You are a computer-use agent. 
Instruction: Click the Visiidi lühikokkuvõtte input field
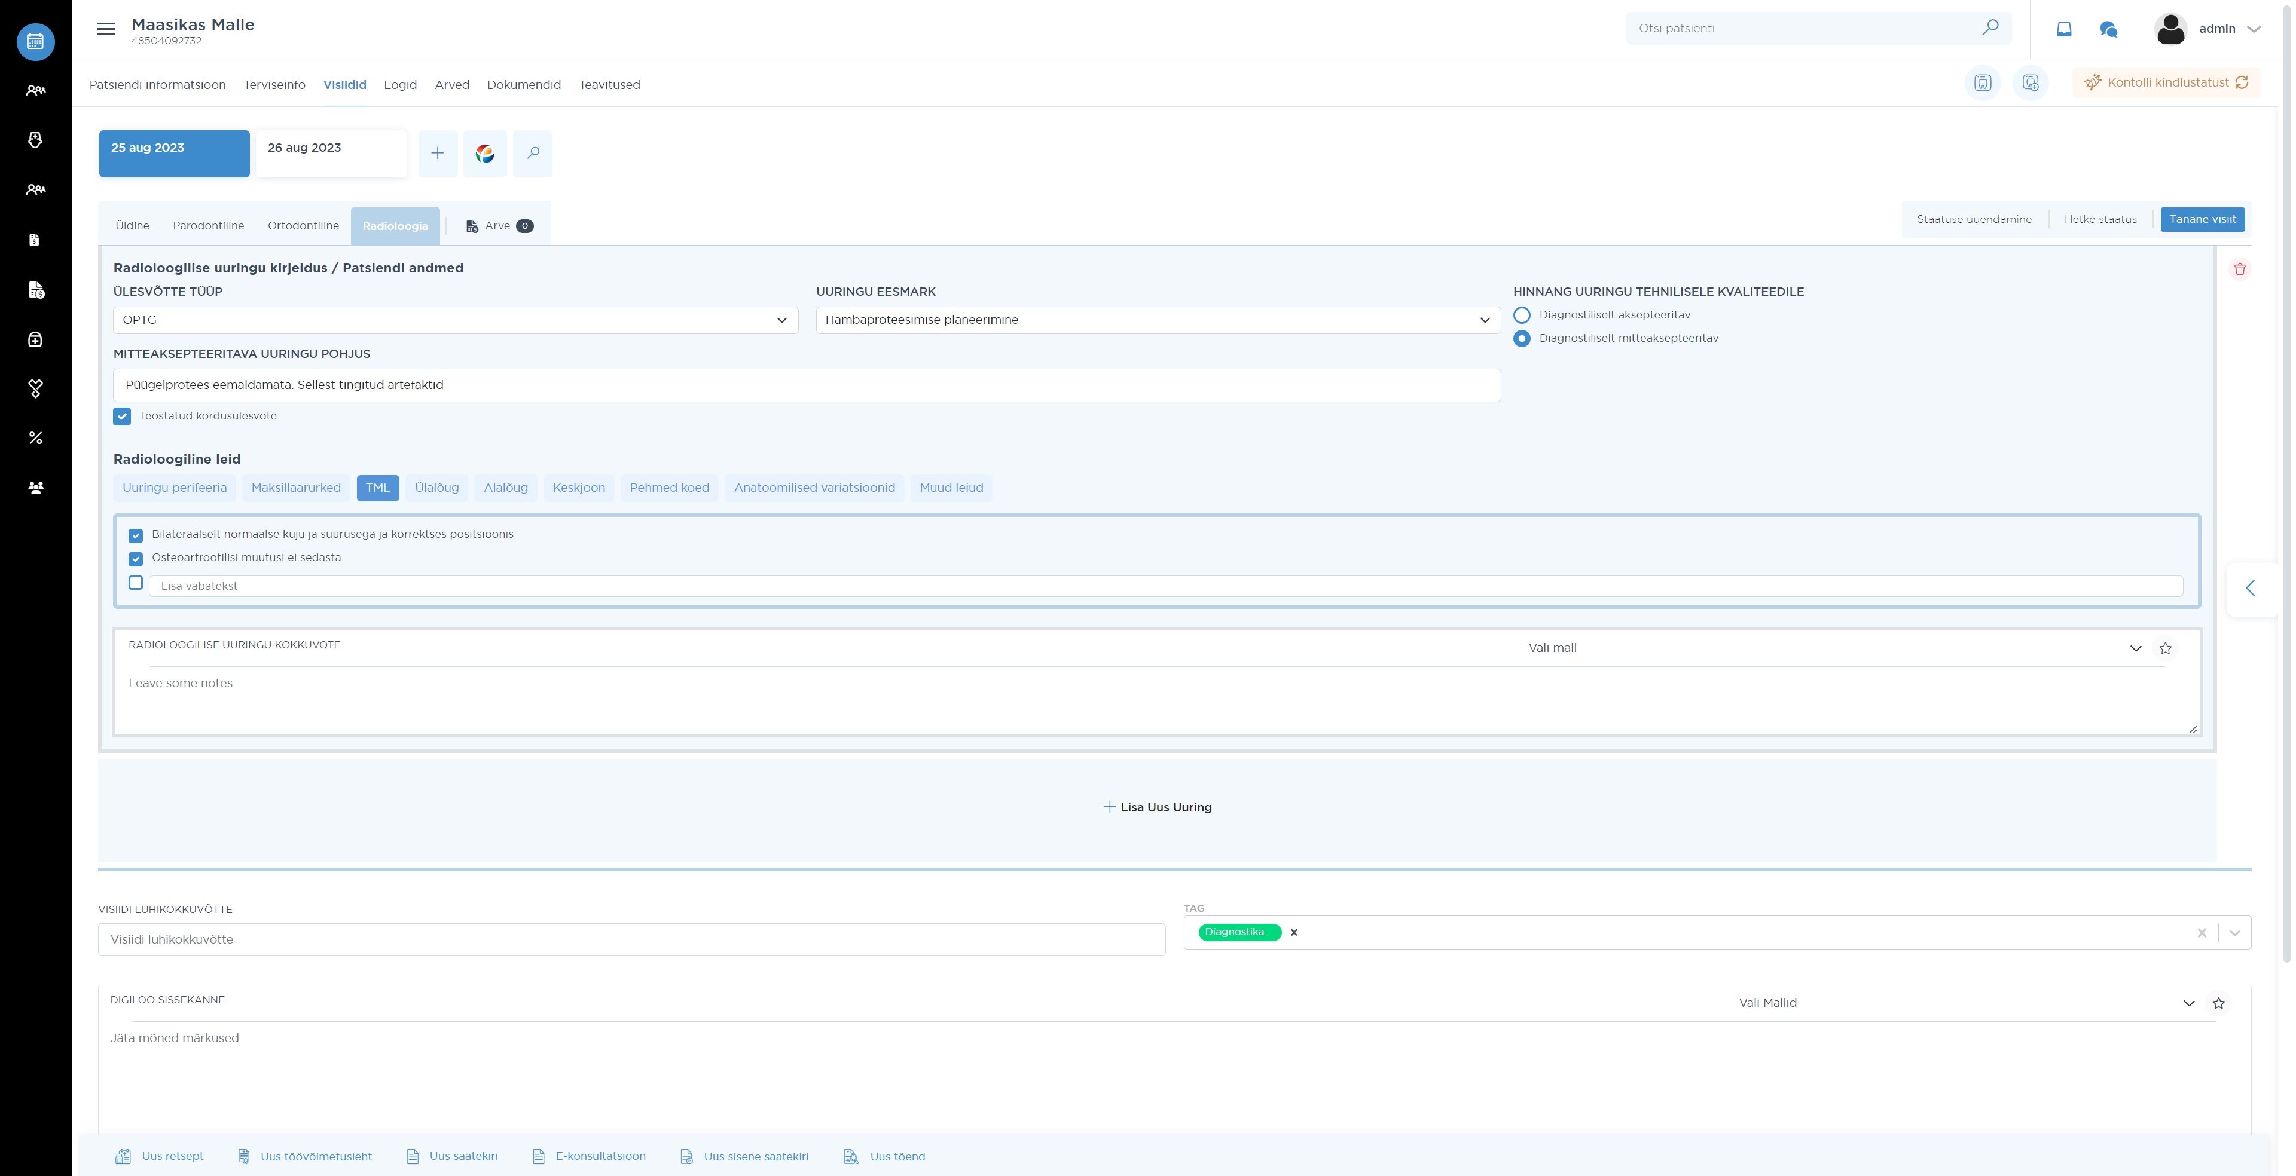coord(631,939)
